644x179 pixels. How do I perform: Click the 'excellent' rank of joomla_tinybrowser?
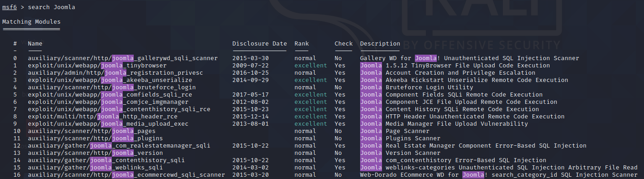coord(311,66)
